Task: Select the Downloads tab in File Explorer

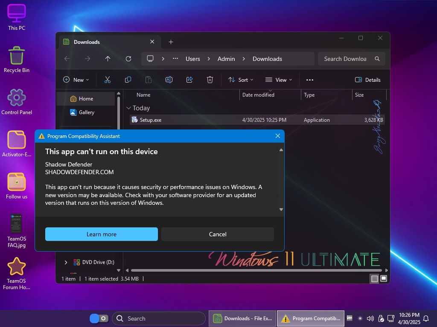Action: click(x=110, y=42)
